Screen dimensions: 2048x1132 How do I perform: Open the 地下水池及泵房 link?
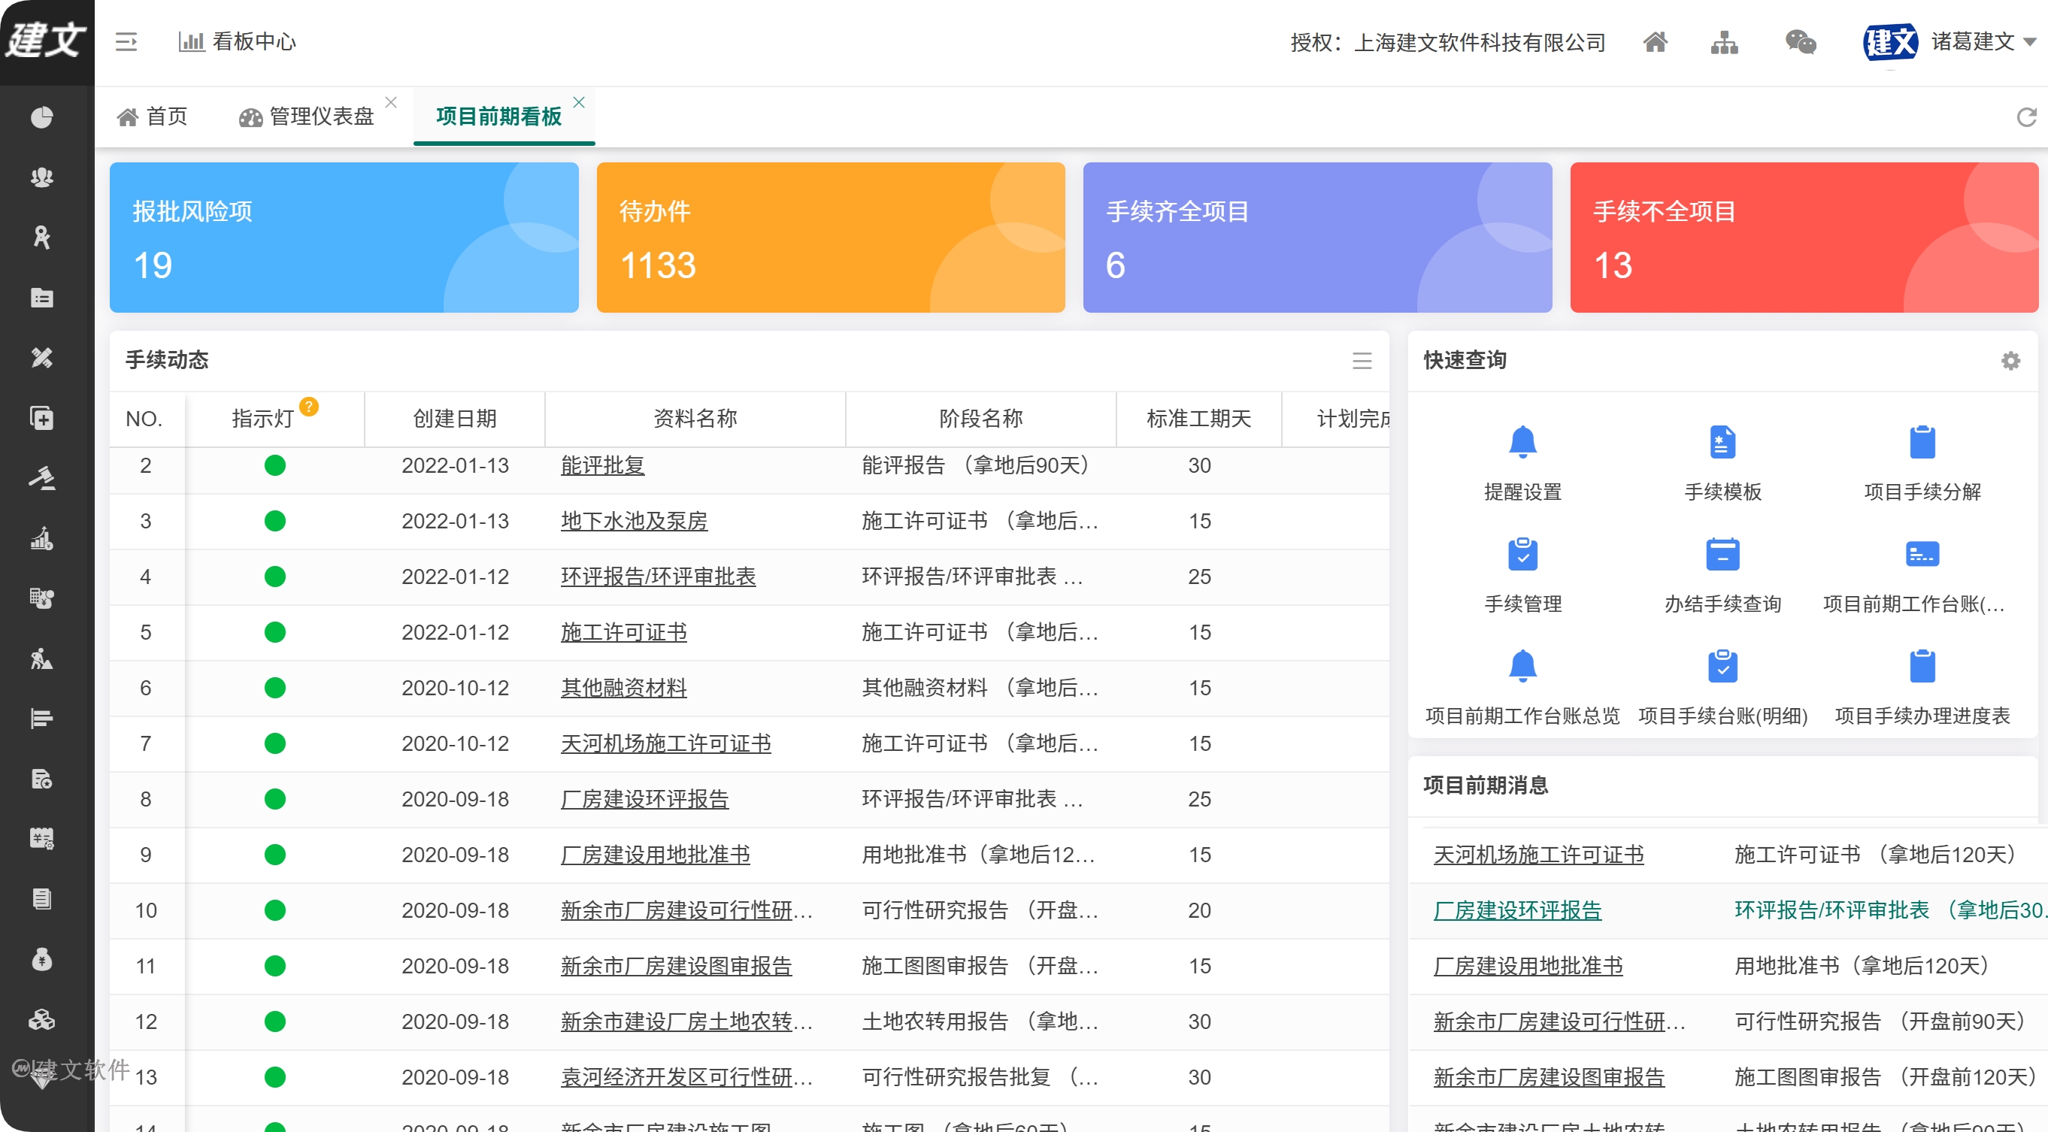634,522
